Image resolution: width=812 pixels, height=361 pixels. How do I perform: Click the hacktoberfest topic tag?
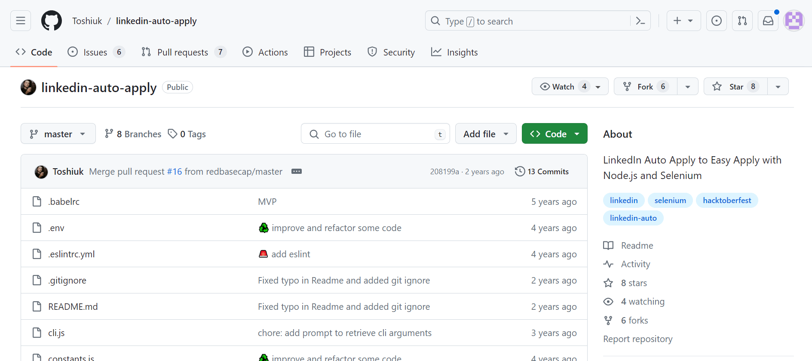pyautogui.click(x=727, y=201)
